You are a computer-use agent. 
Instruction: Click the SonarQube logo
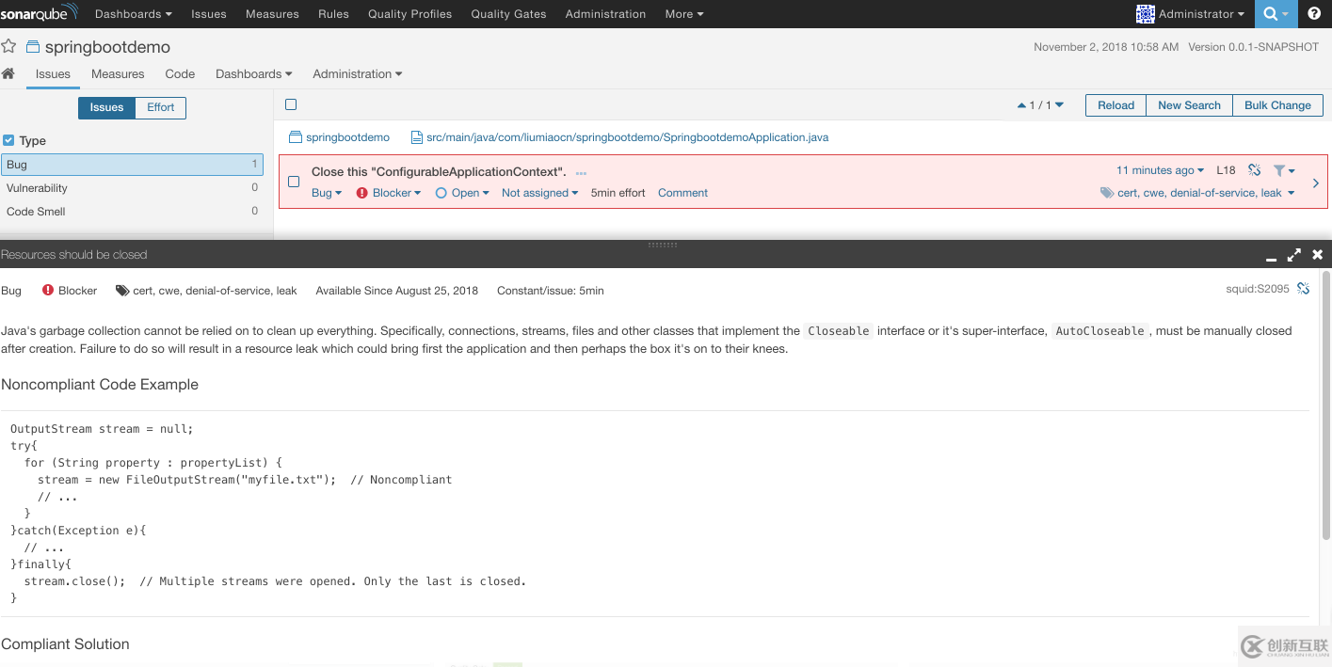click(41, 14)
